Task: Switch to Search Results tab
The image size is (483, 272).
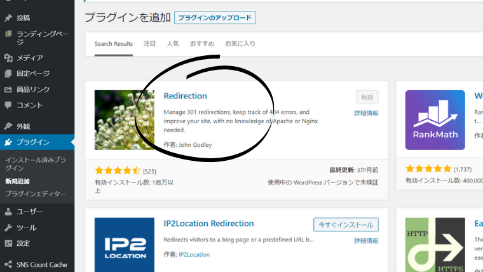Action: [x=114, y=44]
